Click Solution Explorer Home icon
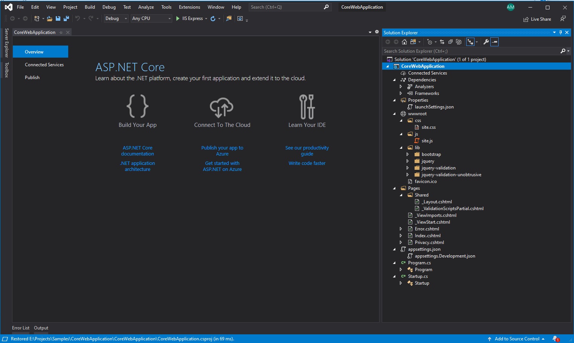Viewport: 574px width, 343px height. (404, 42)
